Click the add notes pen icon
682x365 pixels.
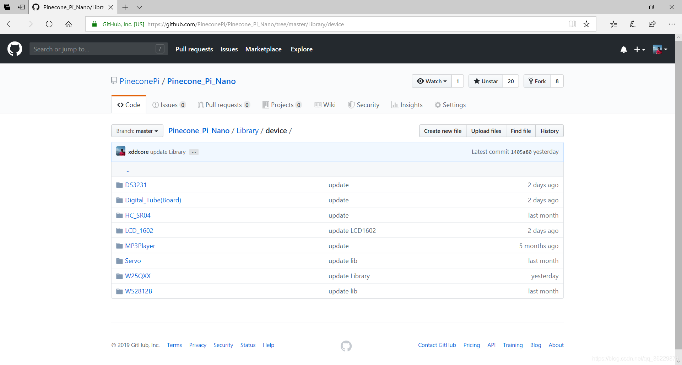tap(633, 24)
